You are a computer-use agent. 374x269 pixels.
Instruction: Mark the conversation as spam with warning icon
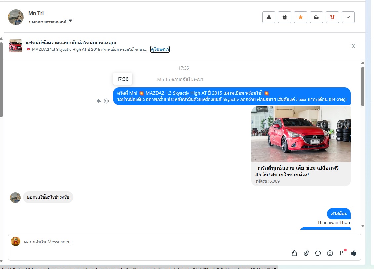pos(269,17)
